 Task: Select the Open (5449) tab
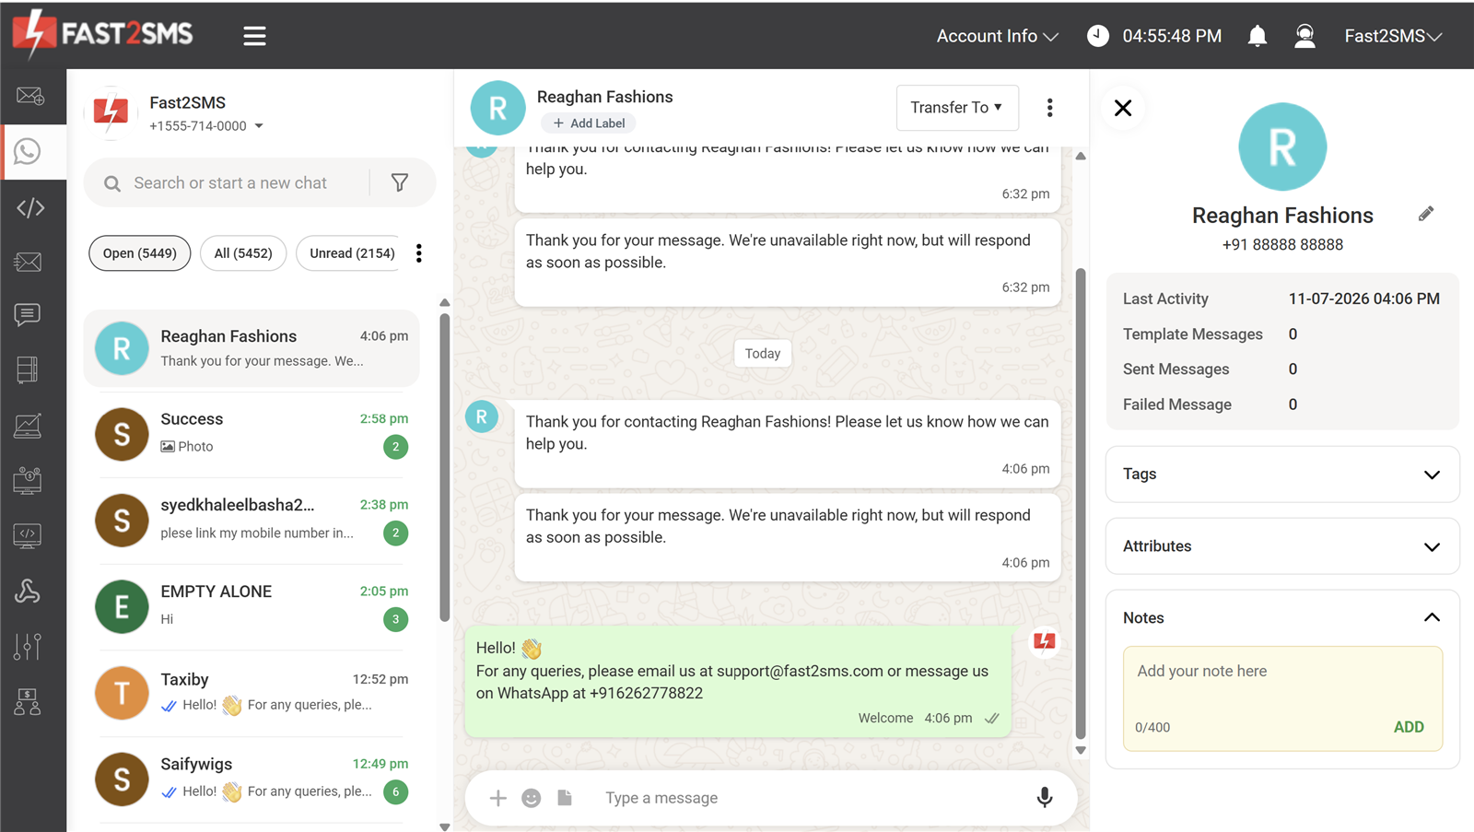tap(140, 253)
